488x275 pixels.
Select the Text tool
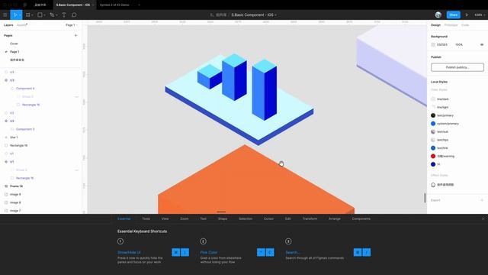coord(64,15)
